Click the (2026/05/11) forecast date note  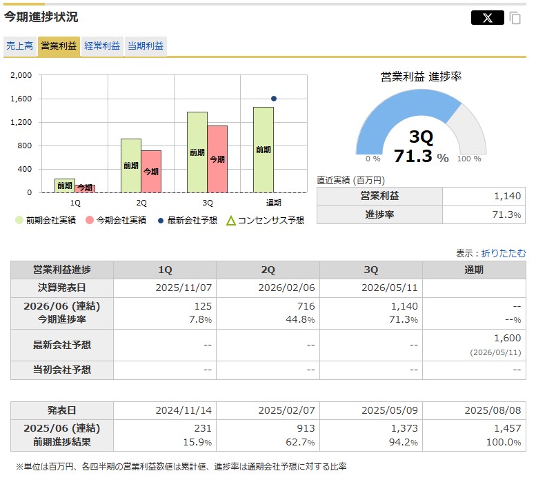click(x=495, y=352)
